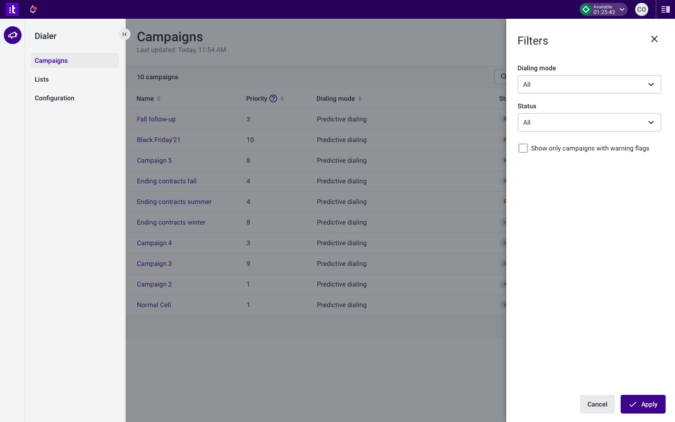Apply the selected filters

tap(643, 404)
